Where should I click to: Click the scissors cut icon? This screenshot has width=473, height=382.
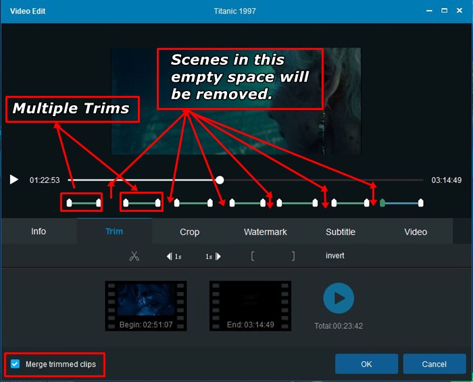pyautogui.click(x=134, y=256)
